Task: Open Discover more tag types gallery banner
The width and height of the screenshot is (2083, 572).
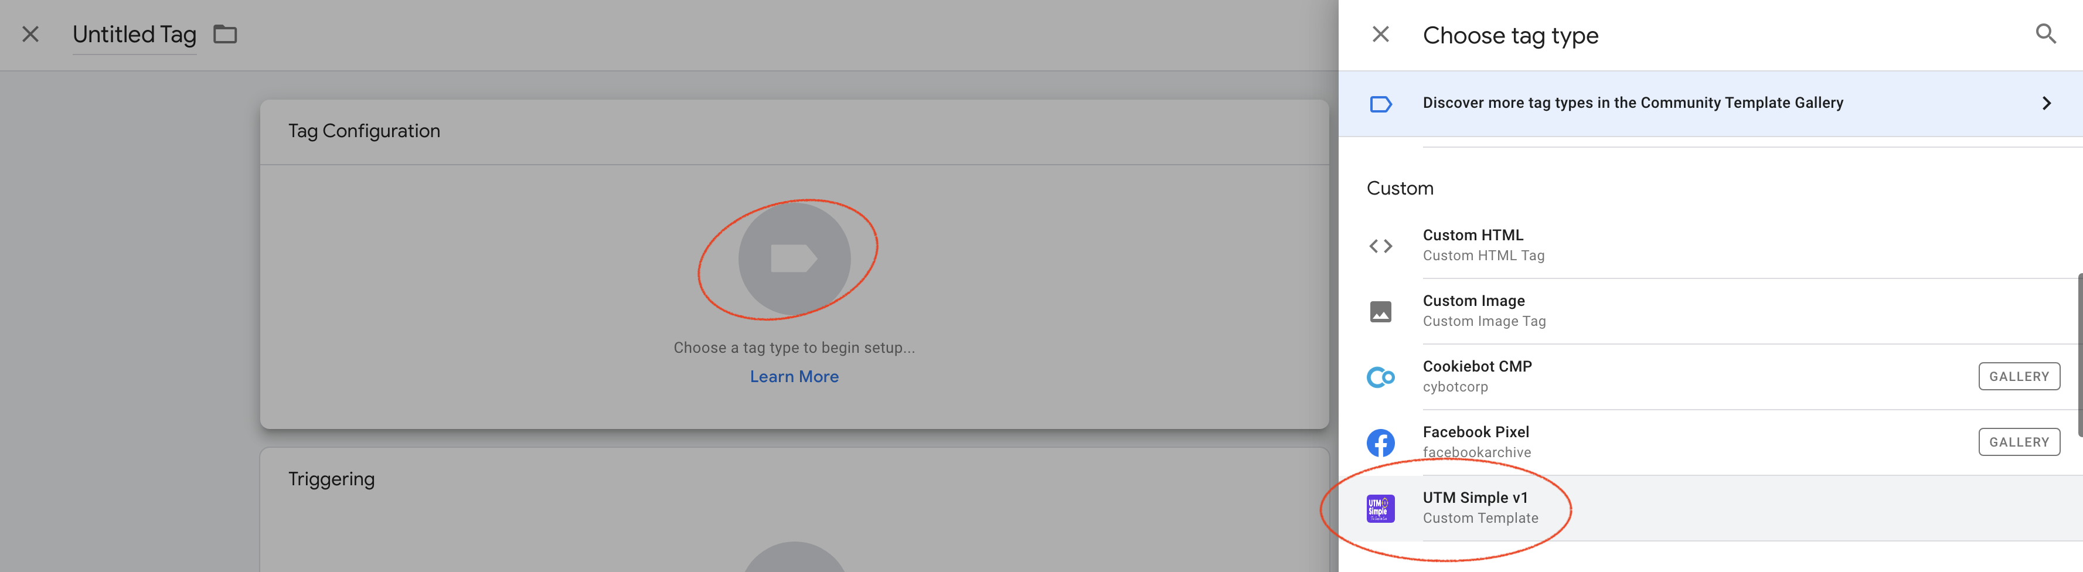Action: (x=1632, y=104)
